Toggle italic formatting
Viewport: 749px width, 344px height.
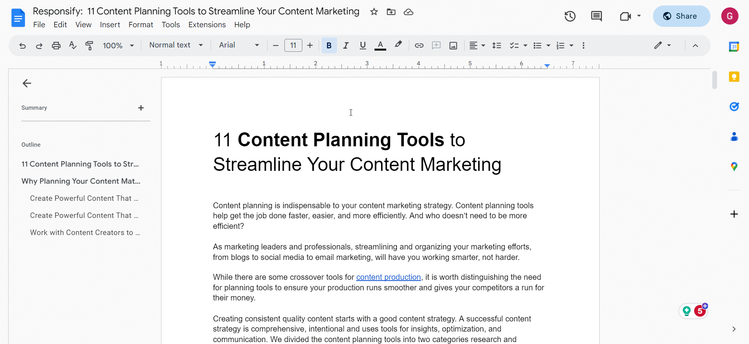click(346, 46)
